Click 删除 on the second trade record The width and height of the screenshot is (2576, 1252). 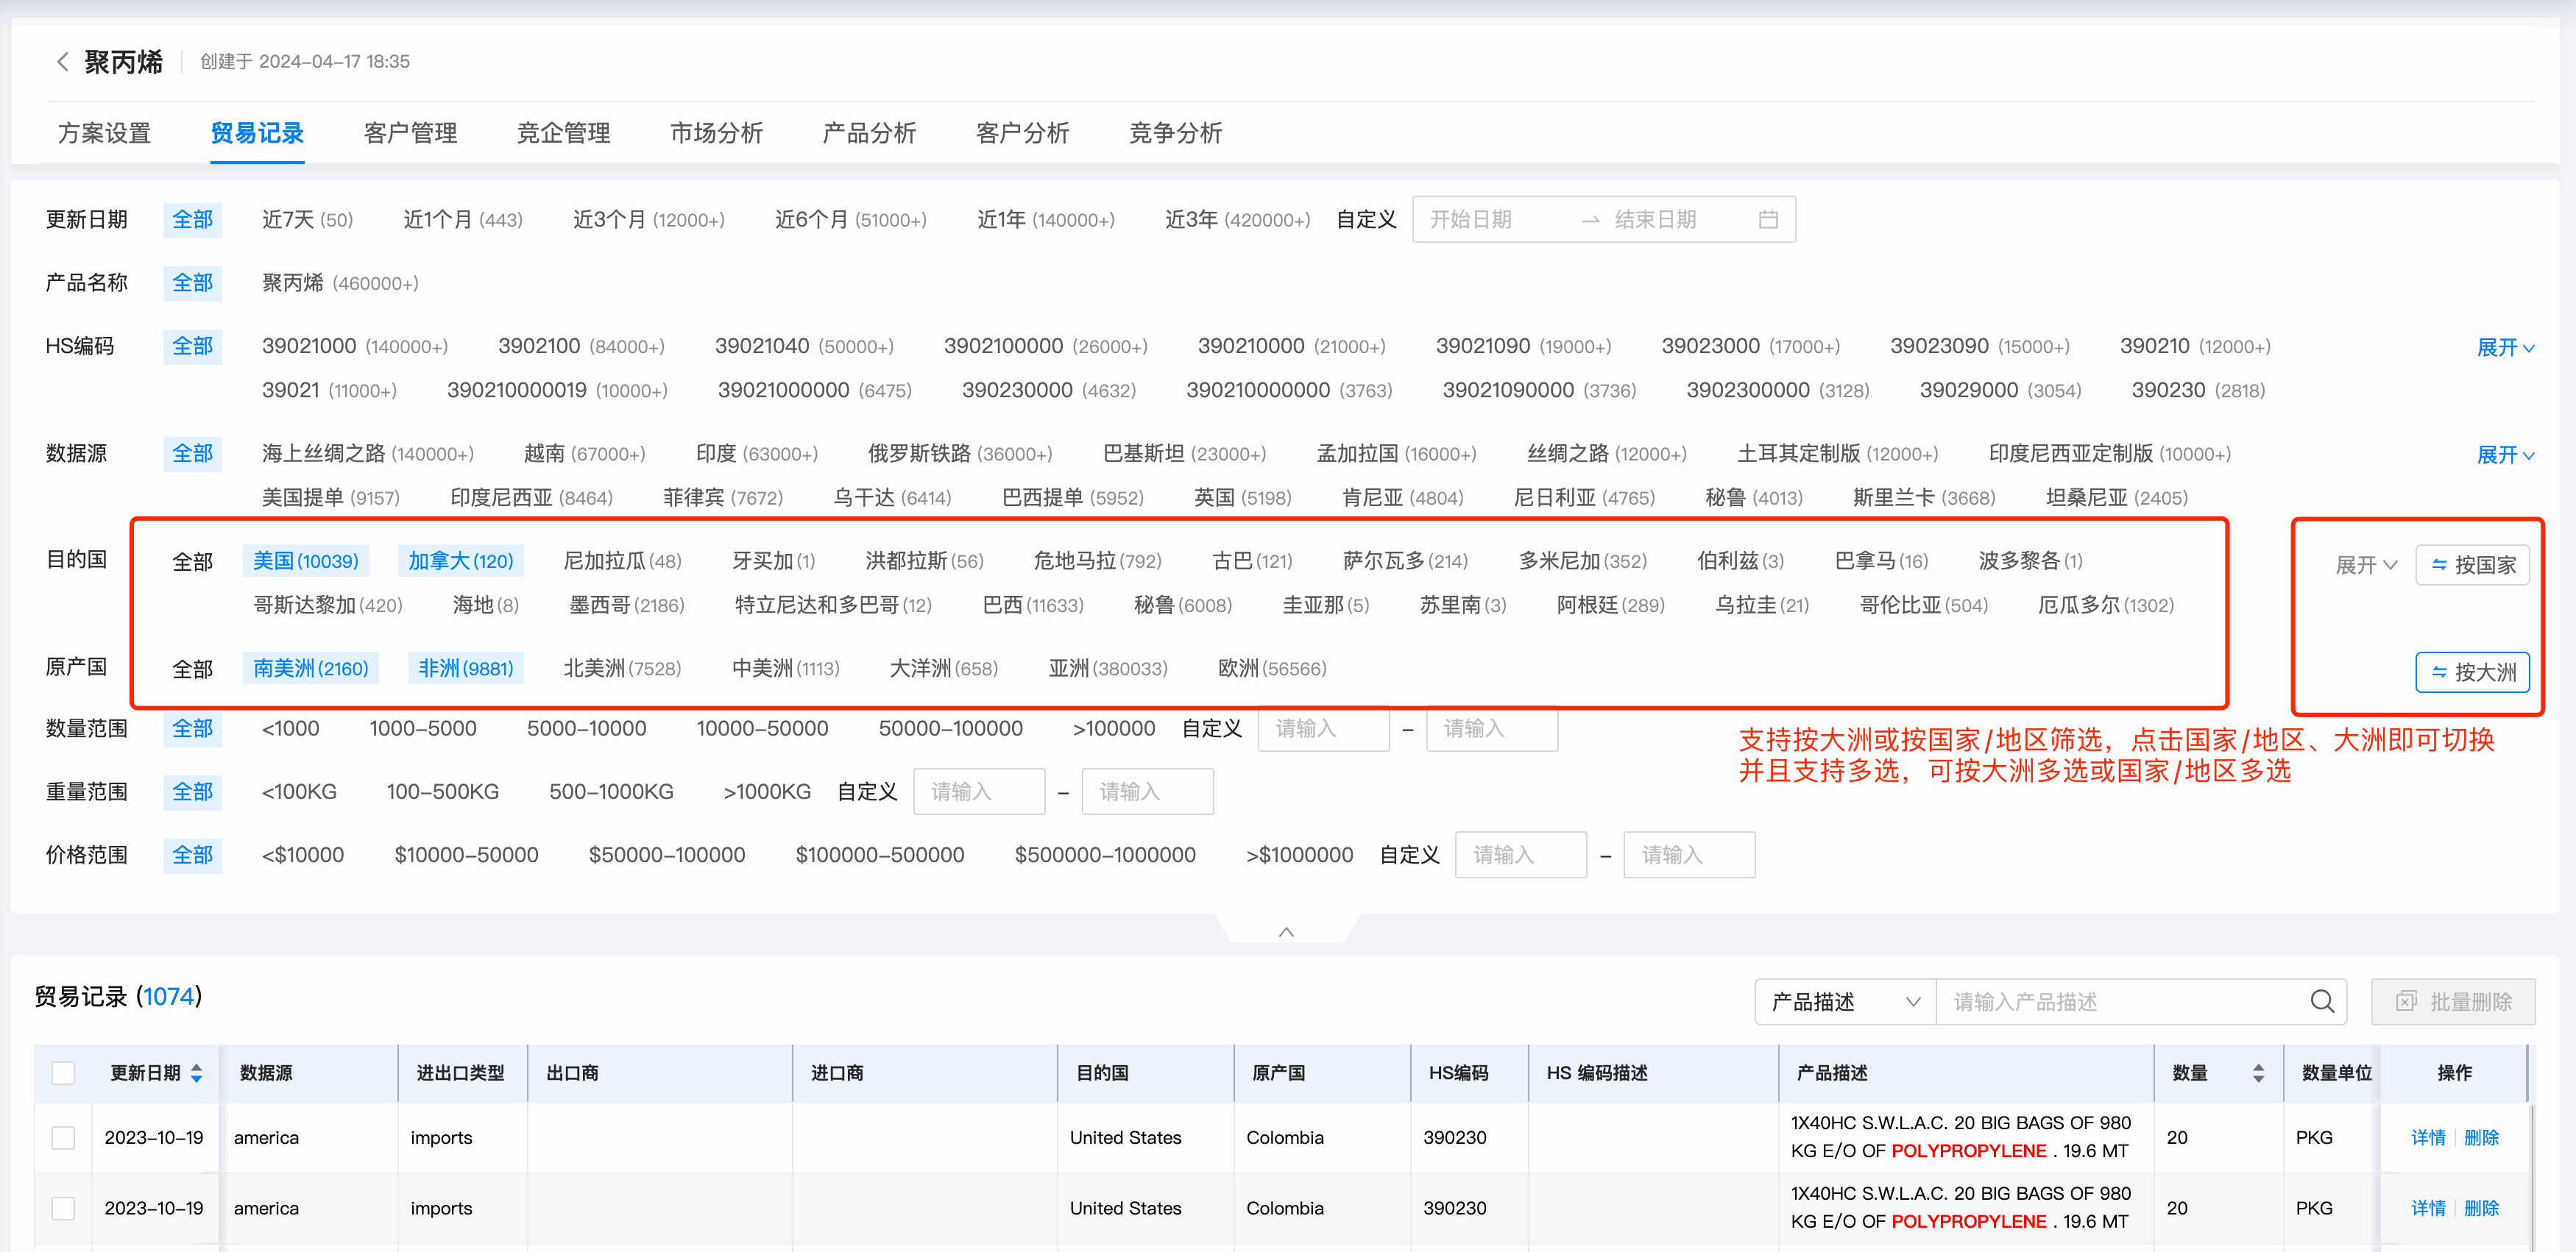[x=2483, y=1208]
